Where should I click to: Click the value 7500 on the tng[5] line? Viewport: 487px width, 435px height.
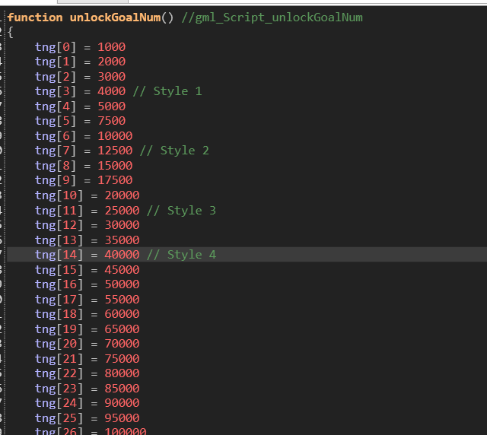tap(112, 121)
